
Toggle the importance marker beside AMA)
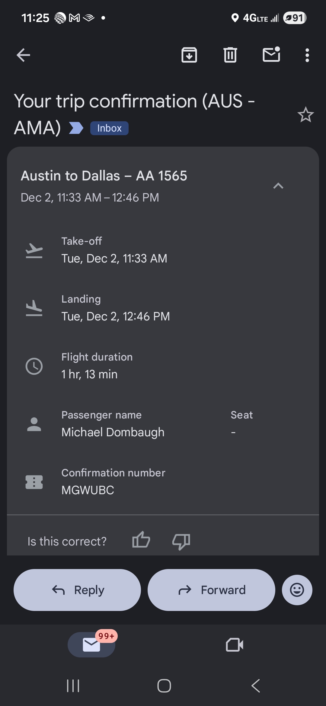(x=76, y=128)
